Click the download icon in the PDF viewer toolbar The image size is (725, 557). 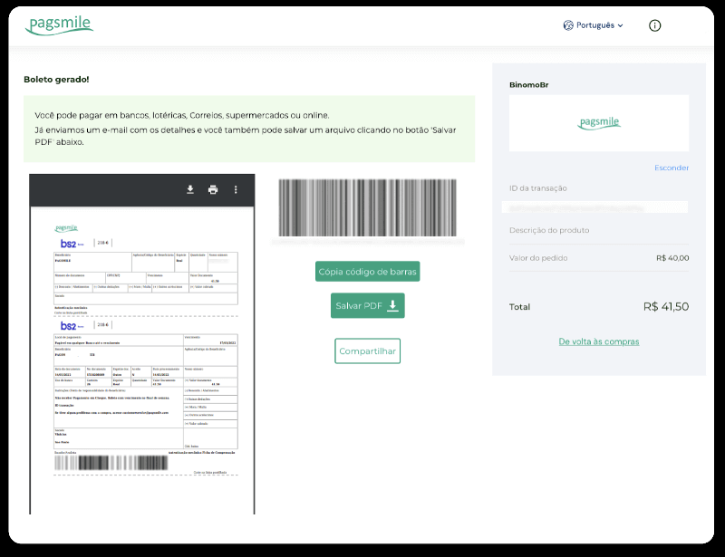point(188,189)
